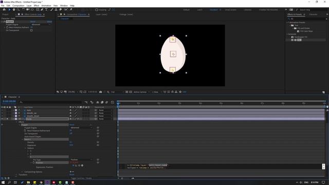The height and width of the screenshot is (185, 329).
Task: Toggle the Position stopwatch in timeline
Action: point(33,162)
